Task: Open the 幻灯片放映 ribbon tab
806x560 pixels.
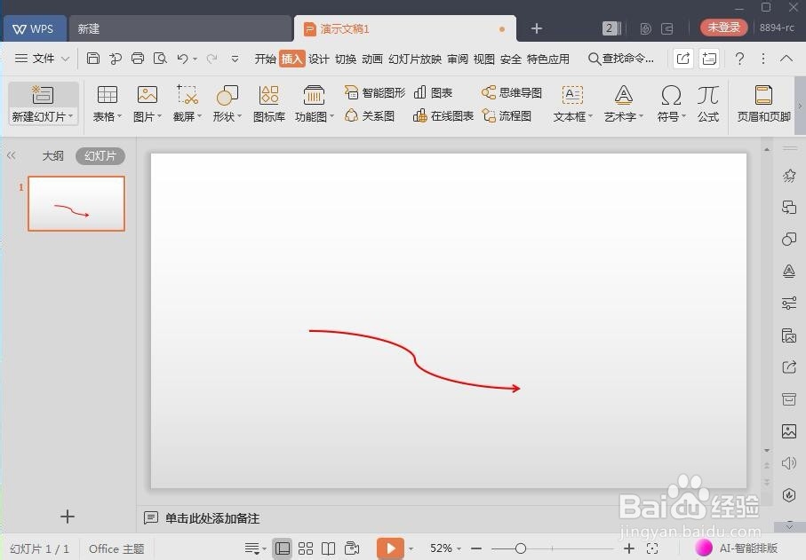Action: click(415, 59)
